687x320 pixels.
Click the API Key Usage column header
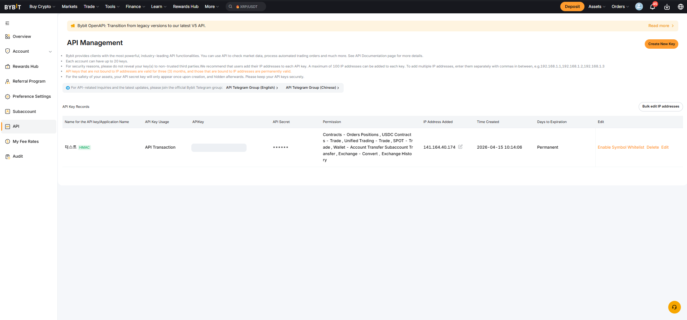157,122
